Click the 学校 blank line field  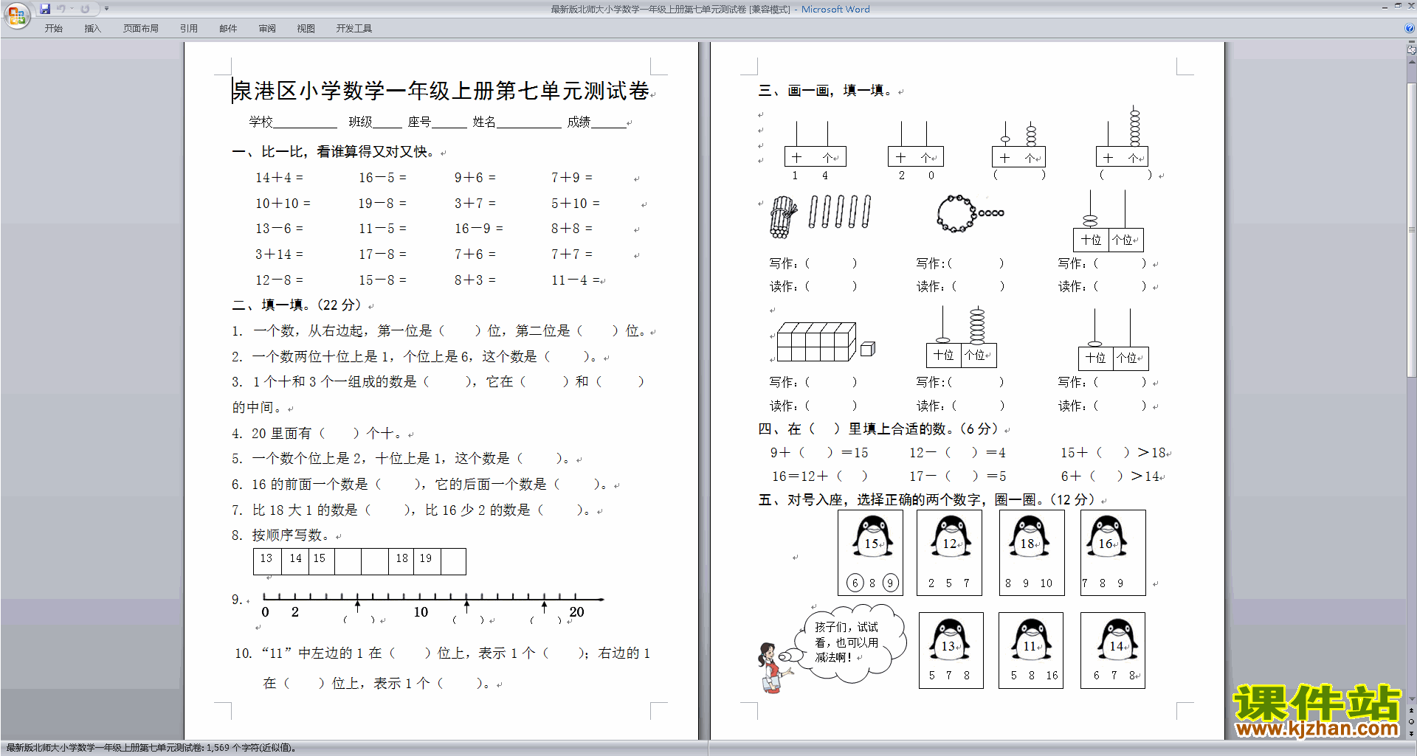[305, 122]
